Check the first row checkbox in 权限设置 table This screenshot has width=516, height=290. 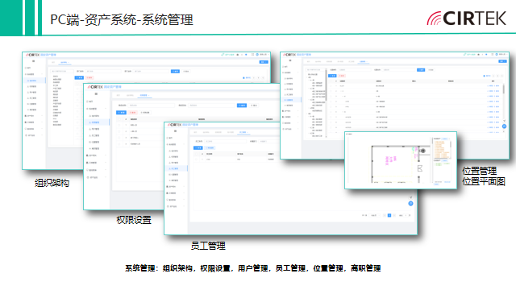click(119, 125)
